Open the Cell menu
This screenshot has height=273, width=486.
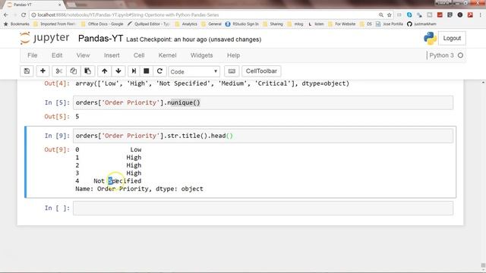(x=139, y=55)
